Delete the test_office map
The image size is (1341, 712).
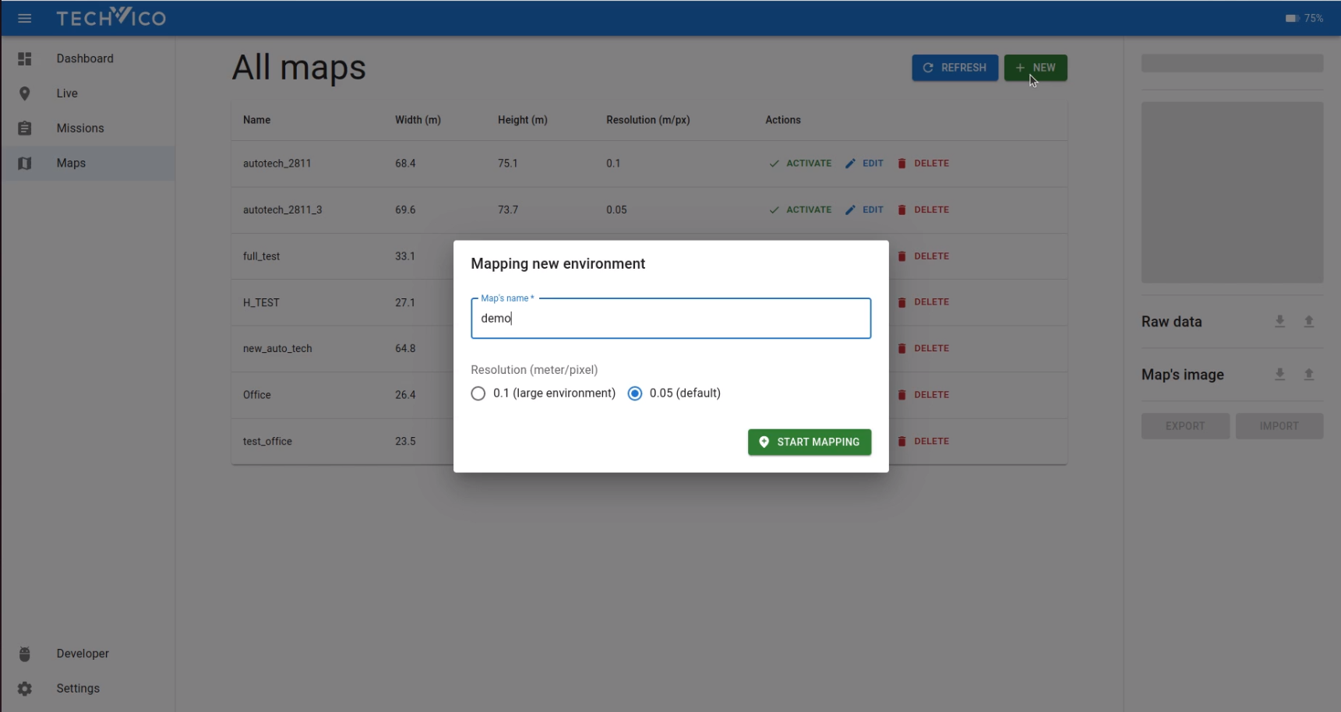pyautogui.click(x=923, y=441)
